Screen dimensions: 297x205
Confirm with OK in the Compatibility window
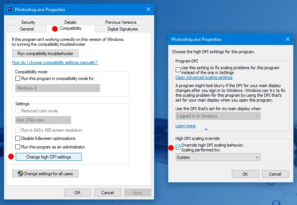click(77, 192)
